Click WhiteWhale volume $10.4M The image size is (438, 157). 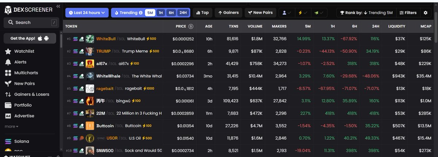[x=255, y=76]
